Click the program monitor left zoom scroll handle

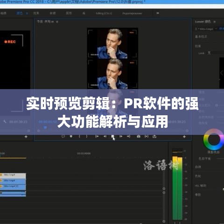click(39, 131)
